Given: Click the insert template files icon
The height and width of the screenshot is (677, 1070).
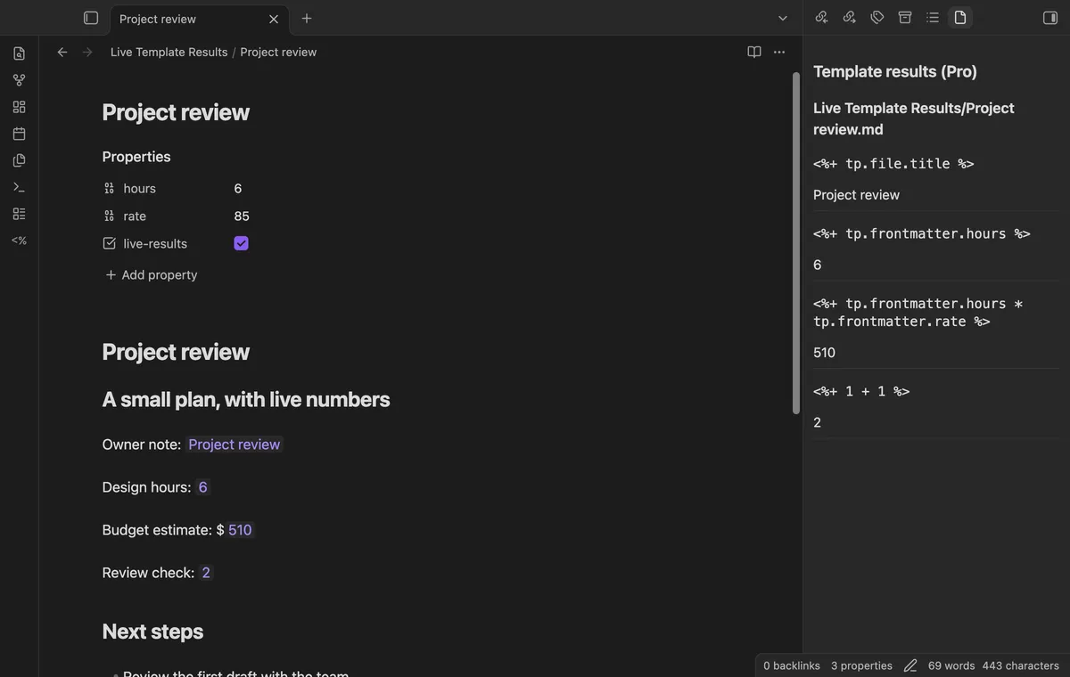Looking at the screenshot, I should tap(19, 160).
